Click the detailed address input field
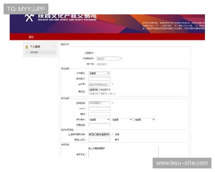The height and width of the screenshot is (172, 215). pos(99,125)
